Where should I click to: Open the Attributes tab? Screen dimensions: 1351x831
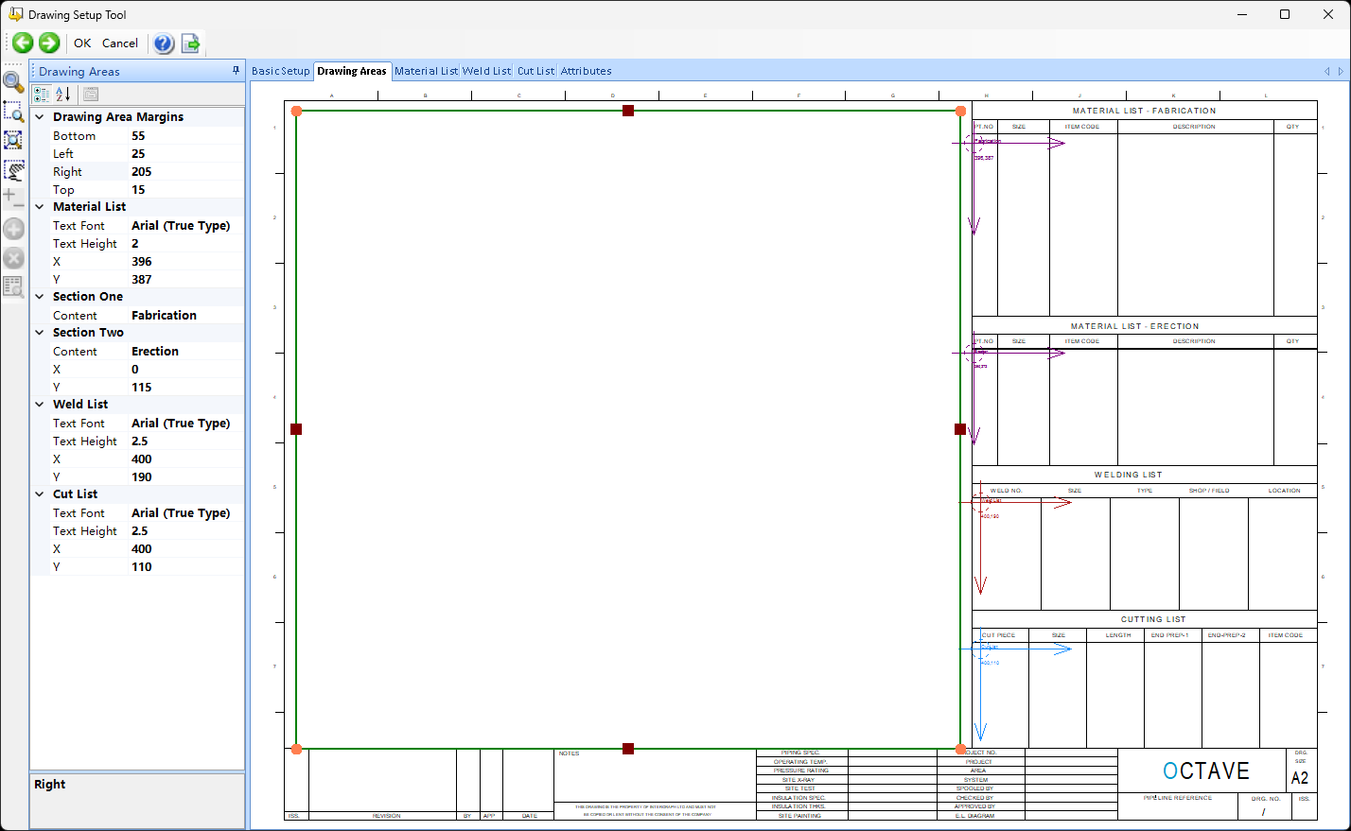(586, 71)
